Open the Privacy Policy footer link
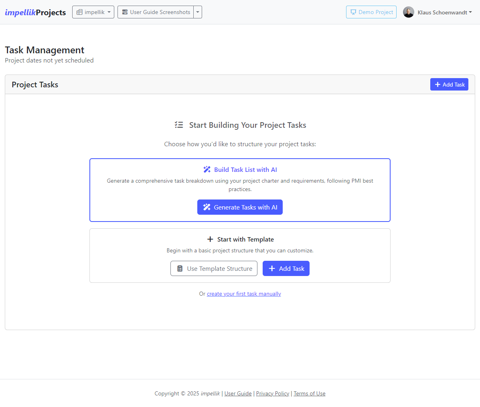The height and width of the screenshot is (407, 480). pyautogui.click(x=272, y=393)
